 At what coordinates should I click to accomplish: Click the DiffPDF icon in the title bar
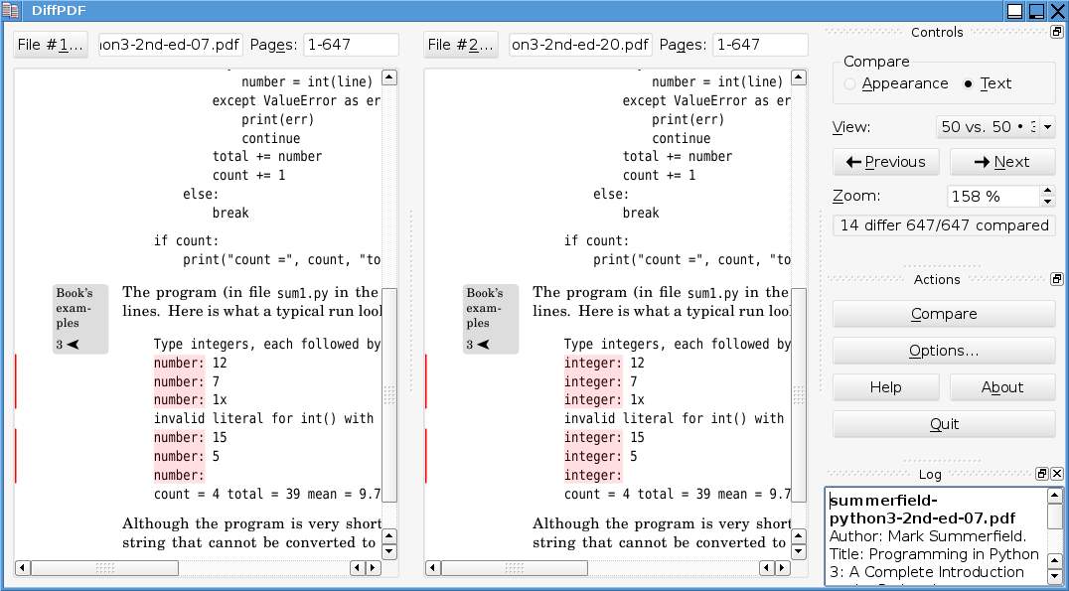point(11,10)
